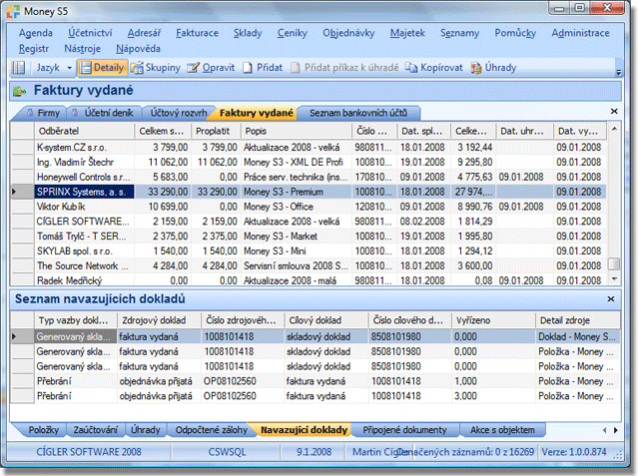Viewport: 639px width, 476px height.
Task: Open the Nápověda menu
Action: (138, 49)
